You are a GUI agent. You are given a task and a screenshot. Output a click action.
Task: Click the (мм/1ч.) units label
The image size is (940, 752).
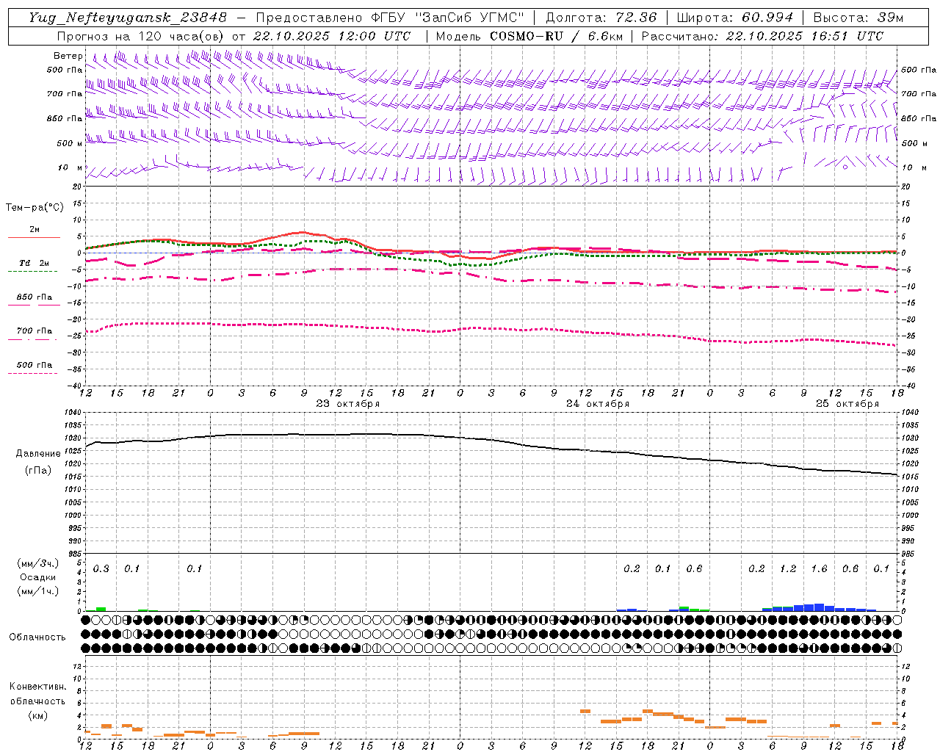click(x=38, y=591)
